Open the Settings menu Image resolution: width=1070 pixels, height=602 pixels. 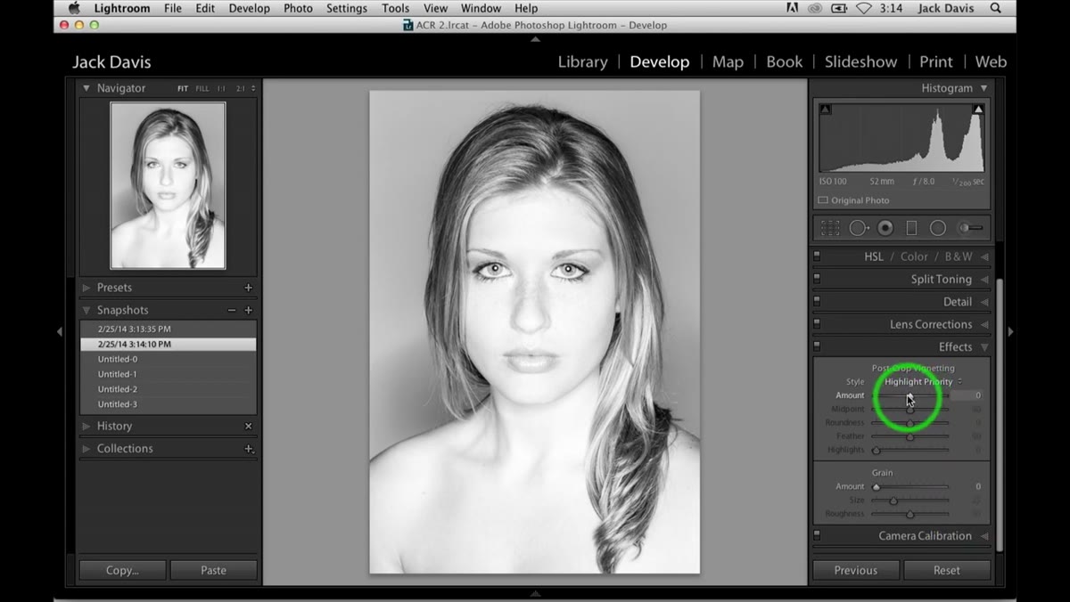(346, 8)
